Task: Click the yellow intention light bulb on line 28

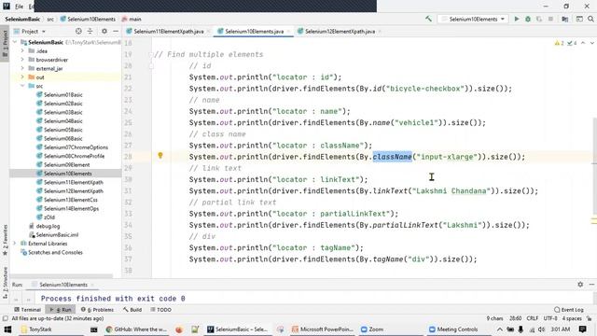Action: point(160,156)
